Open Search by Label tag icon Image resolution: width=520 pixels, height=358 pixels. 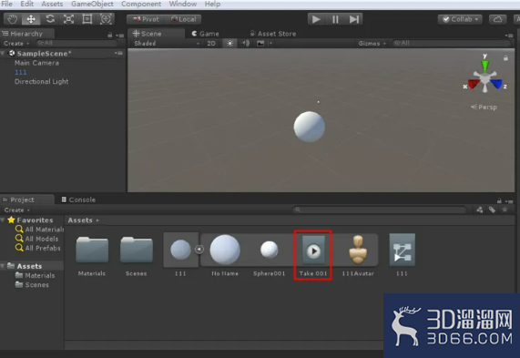492,210
